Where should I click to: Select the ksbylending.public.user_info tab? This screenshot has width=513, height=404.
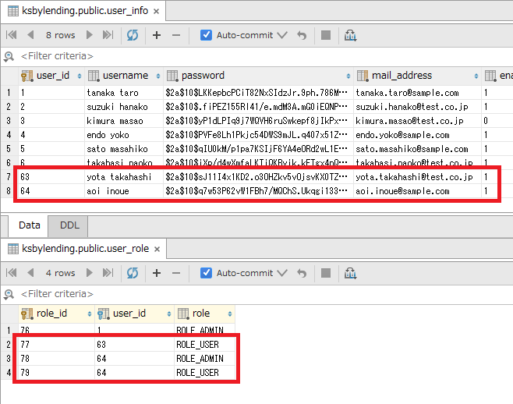coord(83,11)
